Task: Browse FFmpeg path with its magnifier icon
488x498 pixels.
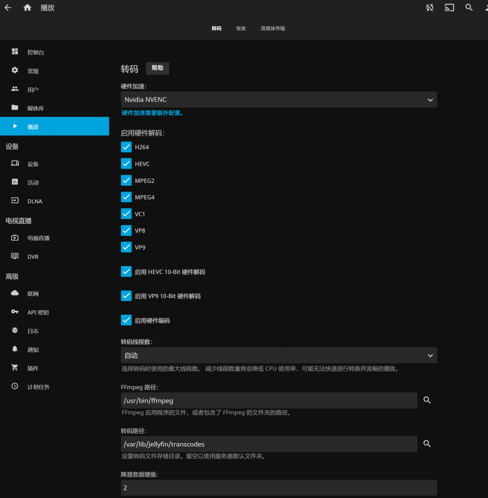Action: tap(427, 400)
